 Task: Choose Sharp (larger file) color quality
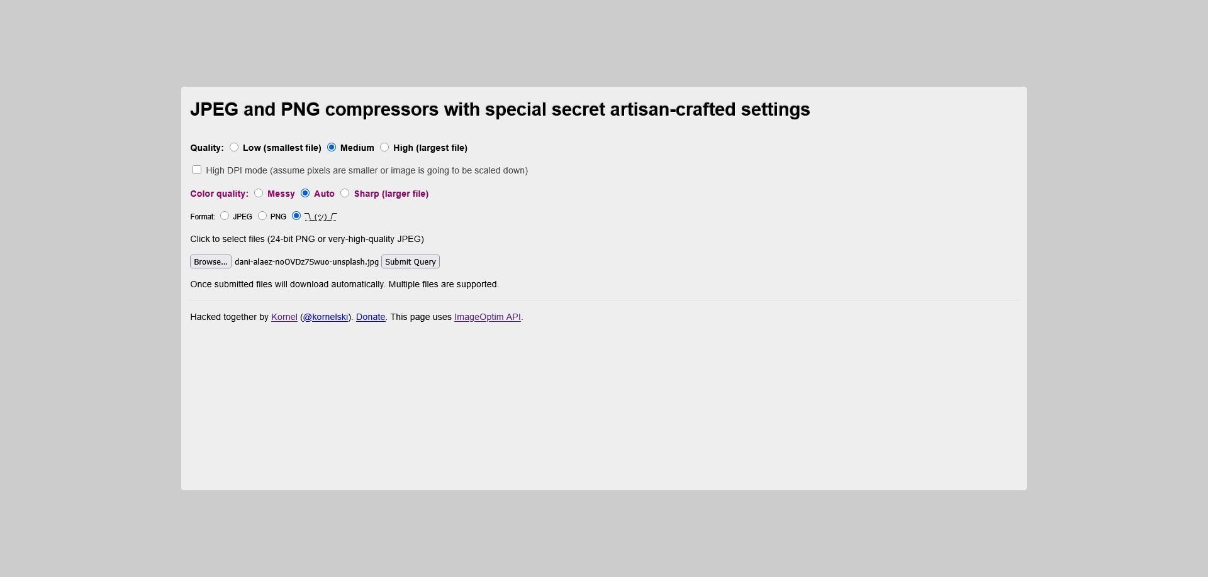[345, 194]
